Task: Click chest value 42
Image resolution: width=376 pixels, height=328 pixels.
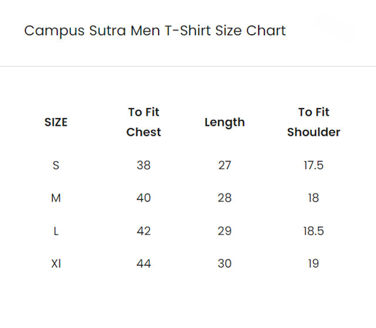Action: tap(143, 231)
